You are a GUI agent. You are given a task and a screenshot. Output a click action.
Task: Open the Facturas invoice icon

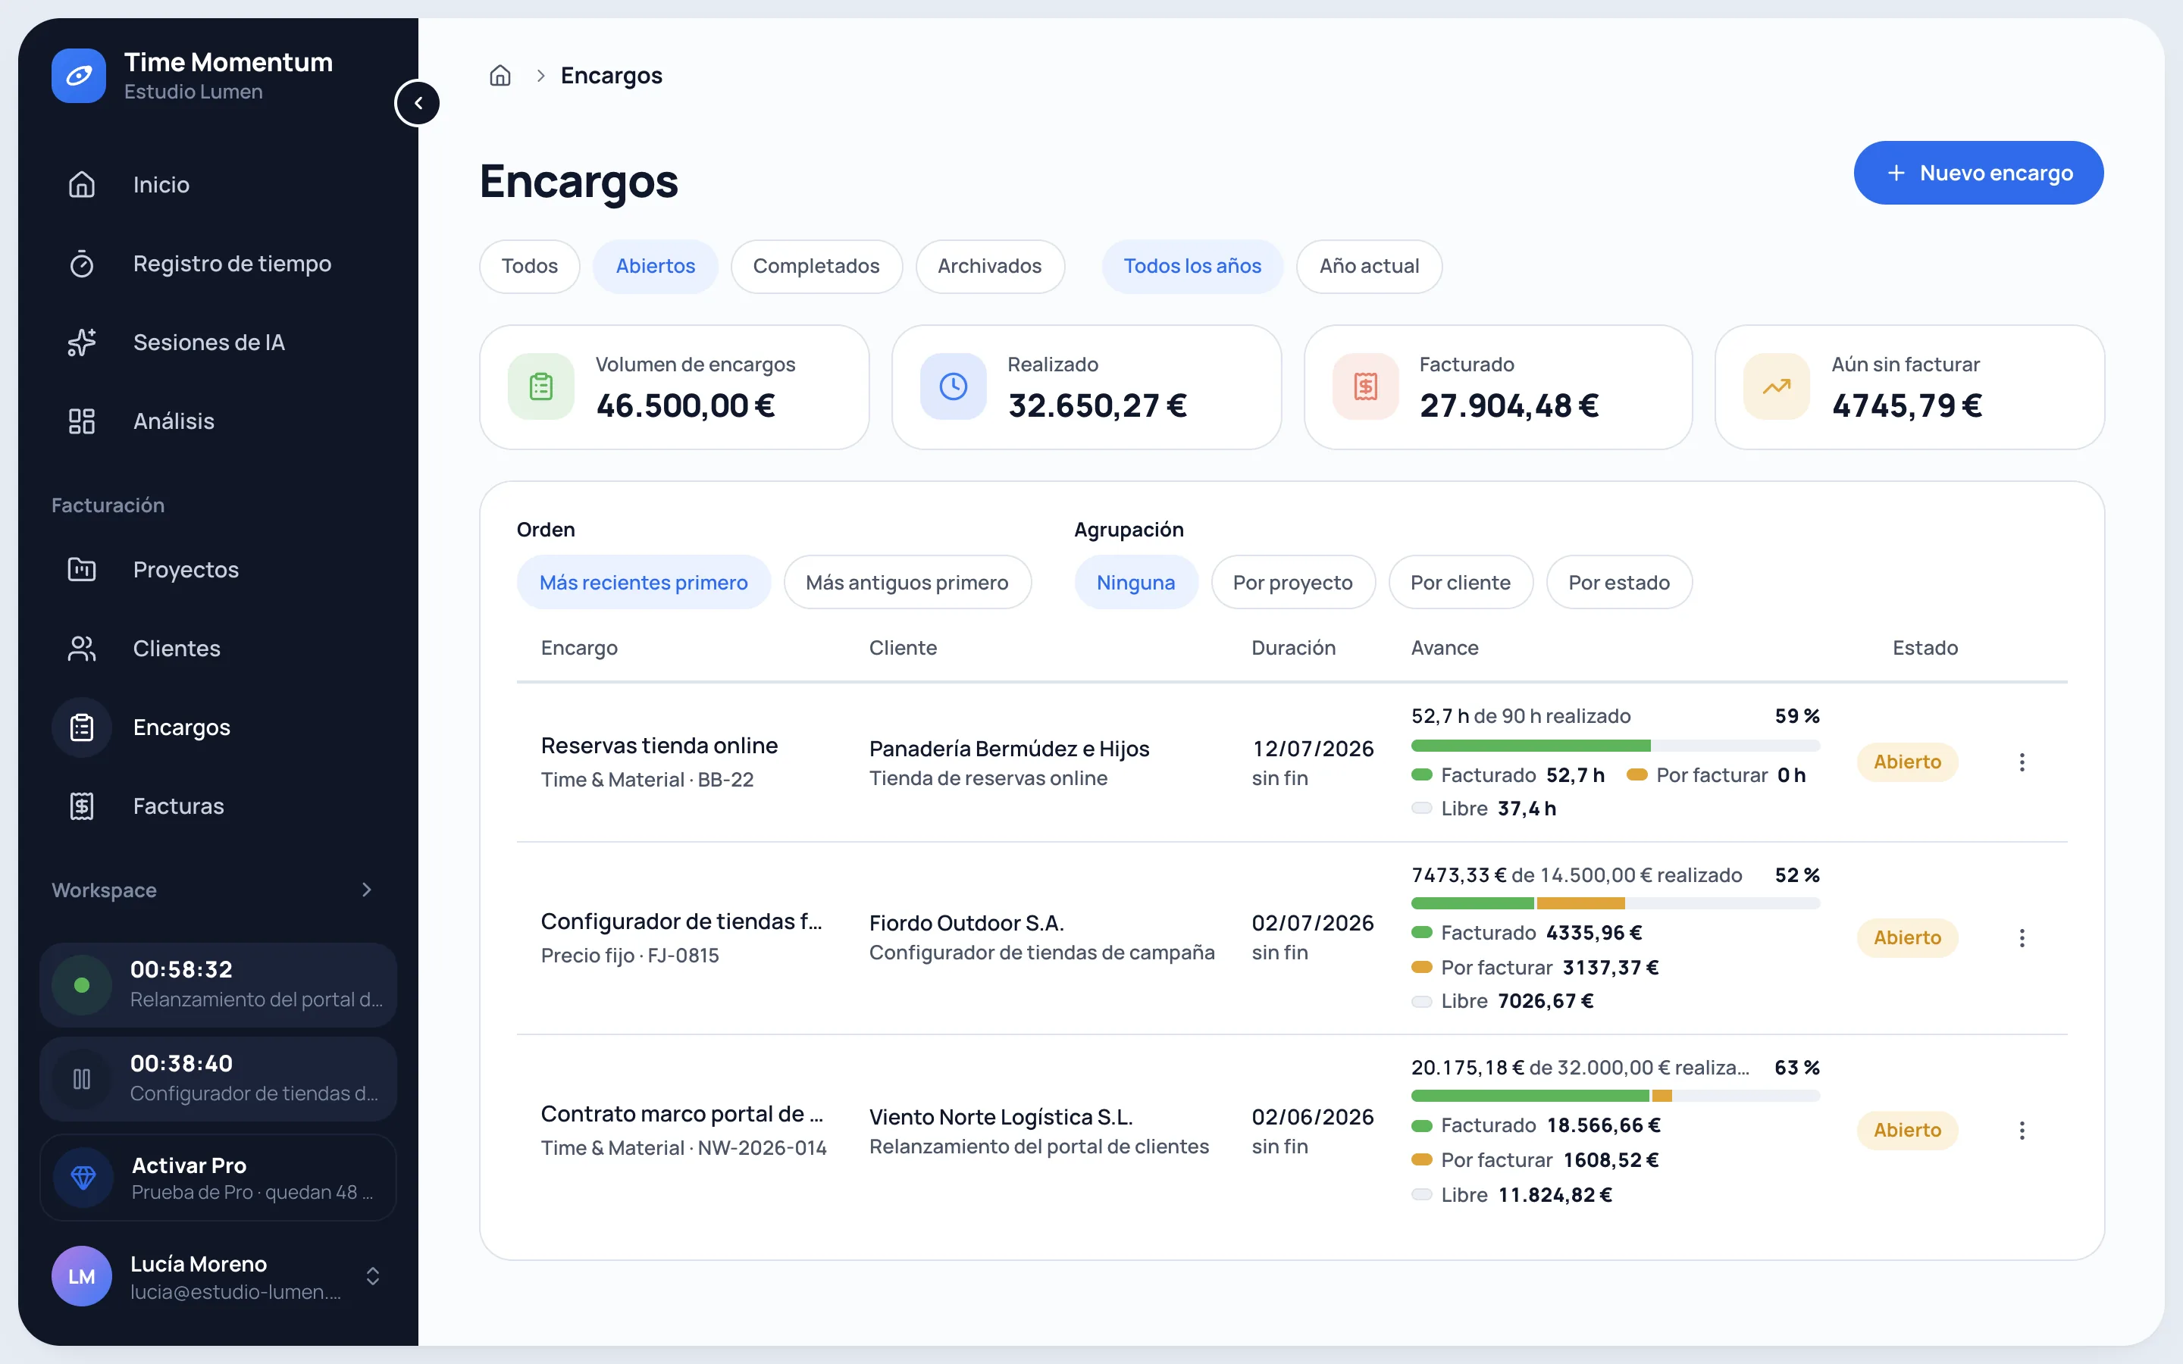point(82,806)
